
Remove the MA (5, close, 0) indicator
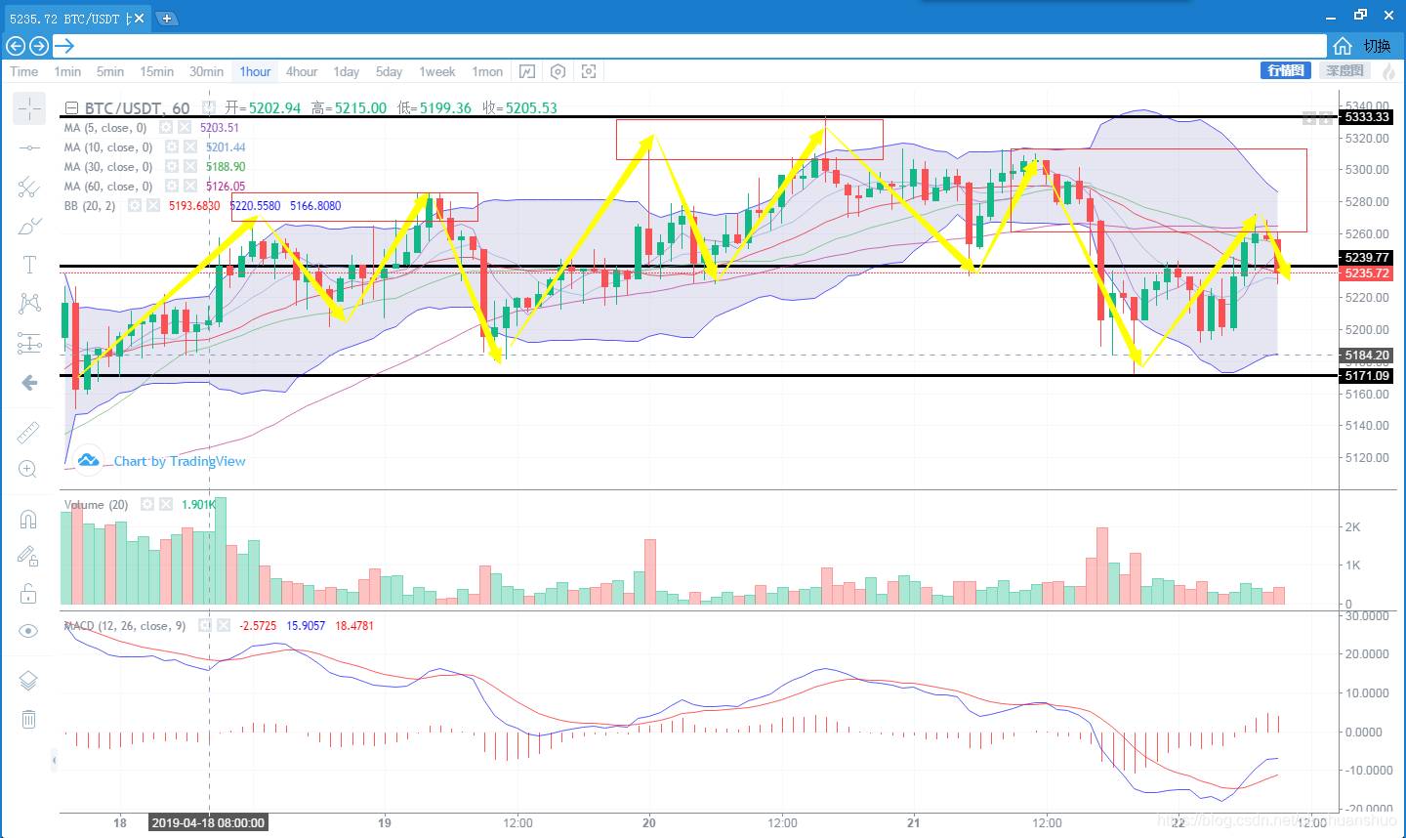(185, 128)
